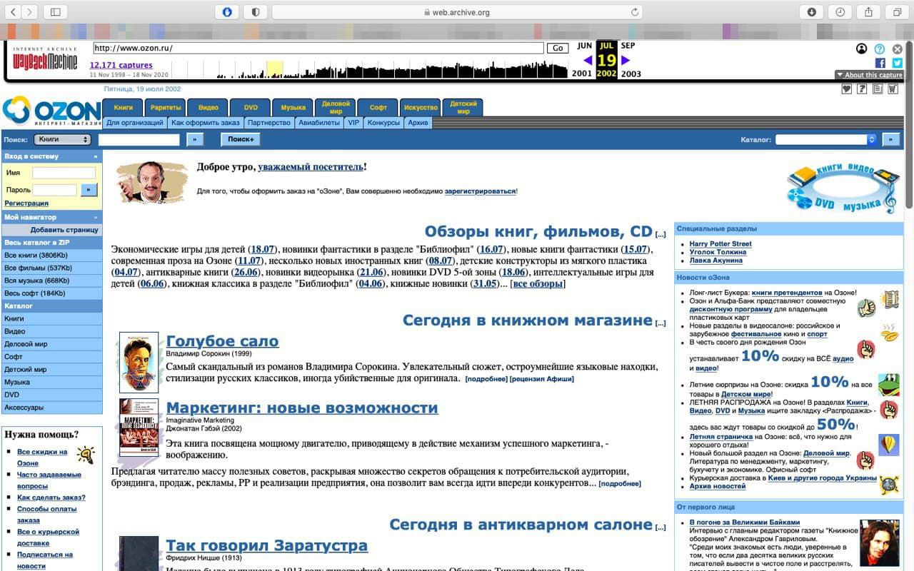Screen dimensions: 914x571
Task: Submit login with the » button
Action: tap(89, 190)
